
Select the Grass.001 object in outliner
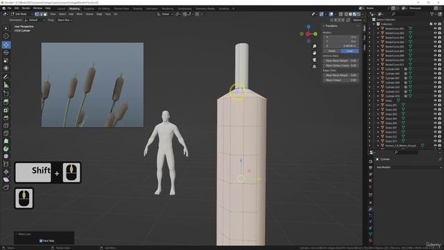coord(391,105)
